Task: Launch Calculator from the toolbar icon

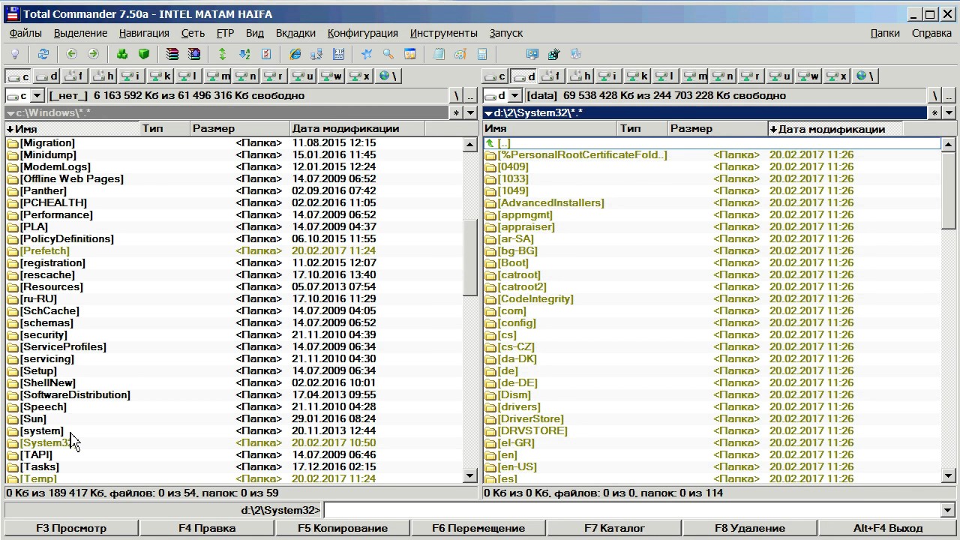Action: point(482,54)
